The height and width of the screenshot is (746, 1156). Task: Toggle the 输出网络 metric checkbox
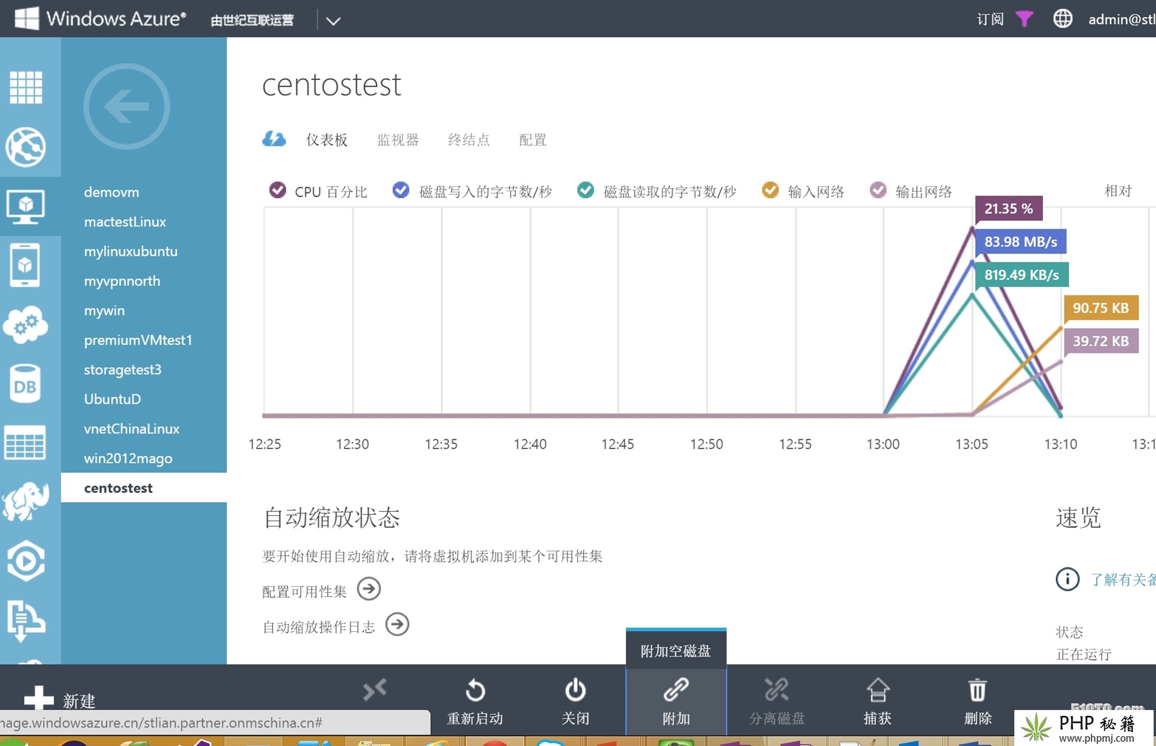[x=878, y=190]
